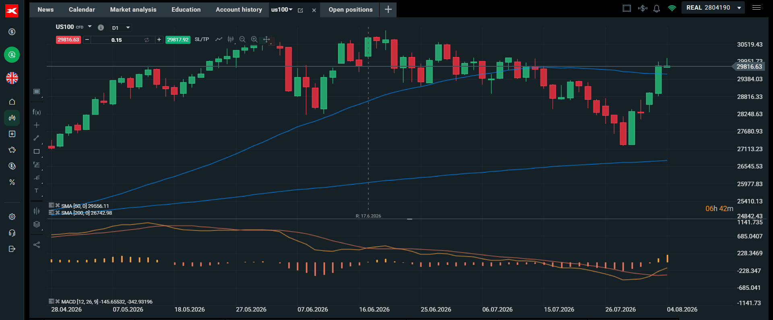
Task: Open the f(x) indicators tool
Action: coord(37,112)
